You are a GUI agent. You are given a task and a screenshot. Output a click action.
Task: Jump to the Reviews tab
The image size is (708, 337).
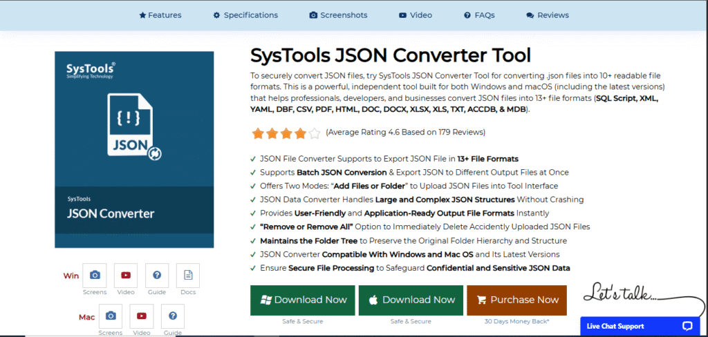(x=548, y=15)
